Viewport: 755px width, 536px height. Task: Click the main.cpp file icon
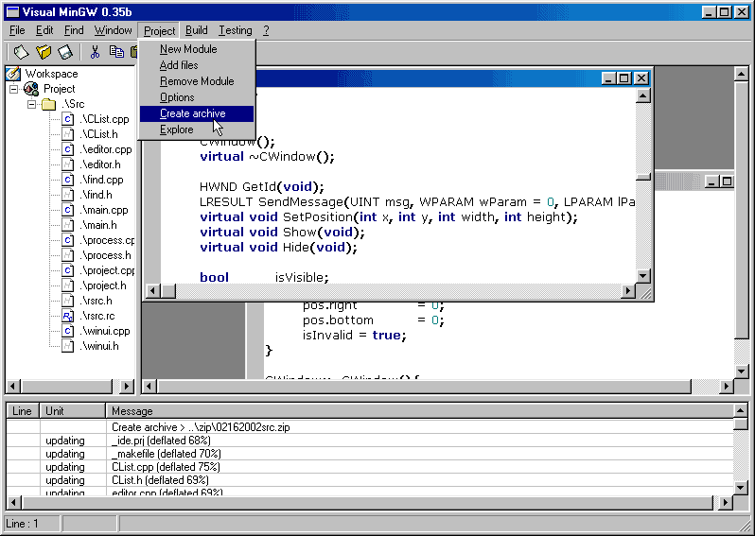coord(68,210)
